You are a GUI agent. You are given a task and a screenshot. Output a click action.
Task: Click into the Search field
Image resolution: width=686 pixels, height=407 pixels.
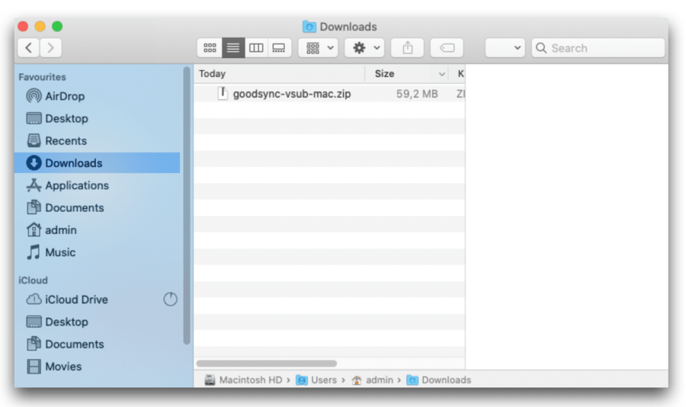(x=598, y=48)
